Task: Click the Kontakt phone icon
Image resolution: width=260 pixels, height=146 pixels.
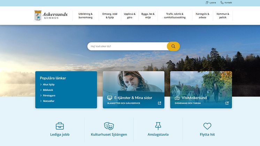Action: pyautogui.click(x=222, y=3)
